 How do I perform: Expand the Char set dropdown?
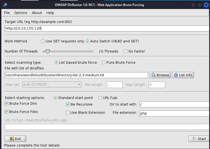[x=79, y=85]
